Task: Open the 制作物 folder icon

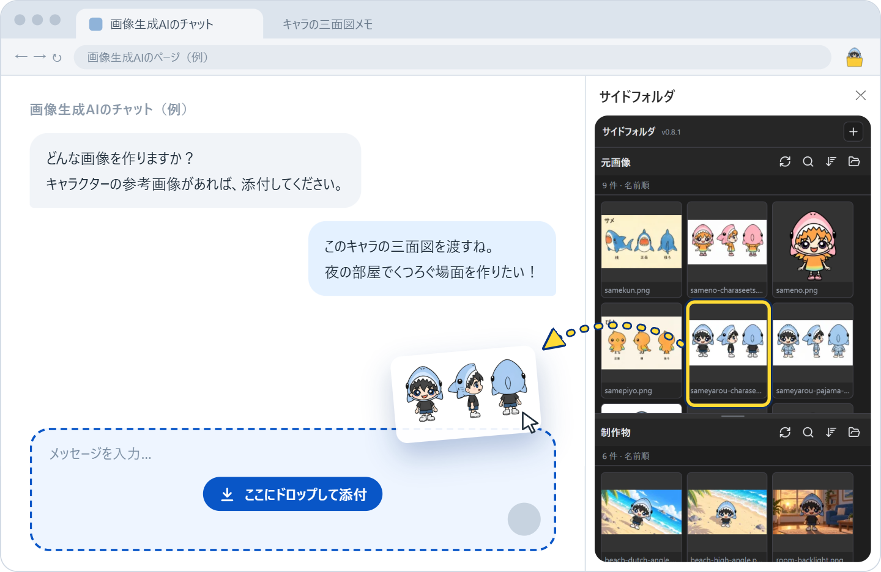Action: coord(854,432)
